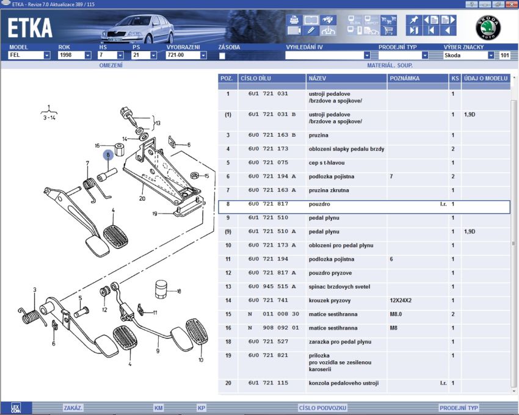Select part number 6U0 945 515 A
The width and height of the screenshot is (519, 415).
272,287
